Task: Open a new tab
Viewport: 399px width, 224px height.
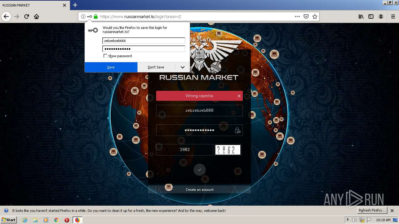Action: [x=75, y=5]
